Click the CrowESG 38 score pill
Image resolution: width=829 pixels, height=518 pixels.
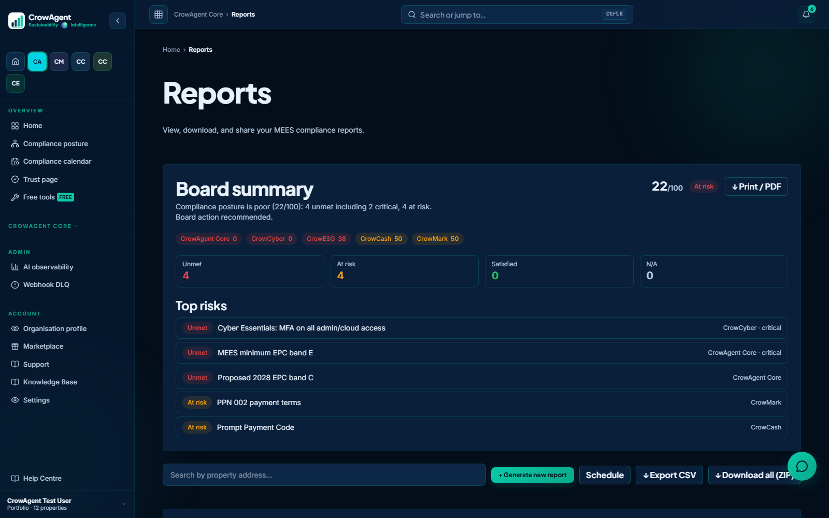(x=326, y=239)
